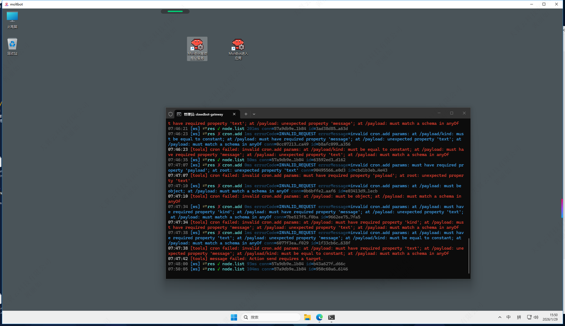The image size is (565, 326).
Task: Expand the terminal new-tab profile dropdown
Action: tap(254, 114)
